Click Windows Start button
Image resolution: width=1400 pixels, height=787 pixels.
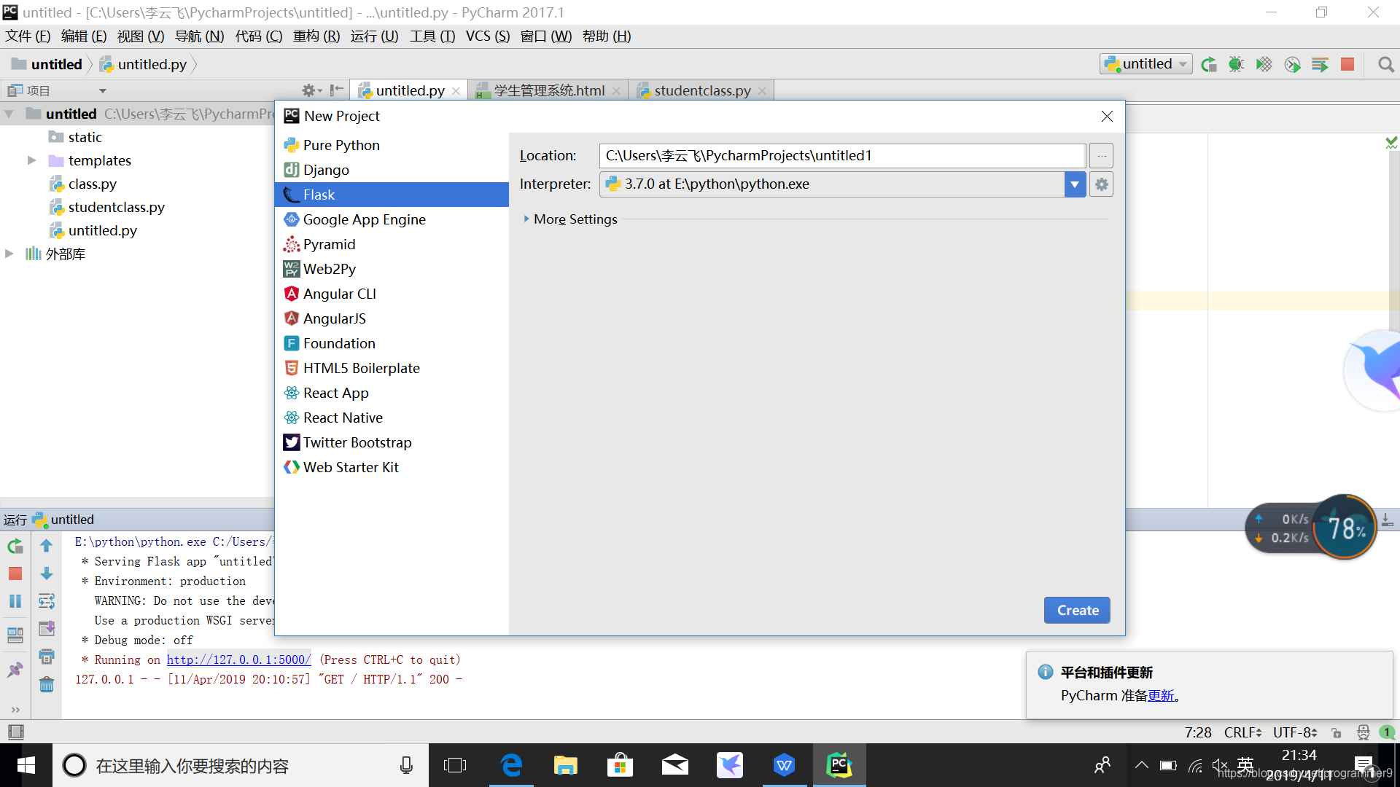click(26, 765)
